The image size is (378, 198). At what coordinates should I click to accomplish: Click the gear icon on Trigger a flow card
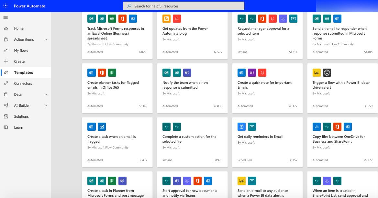327,72
